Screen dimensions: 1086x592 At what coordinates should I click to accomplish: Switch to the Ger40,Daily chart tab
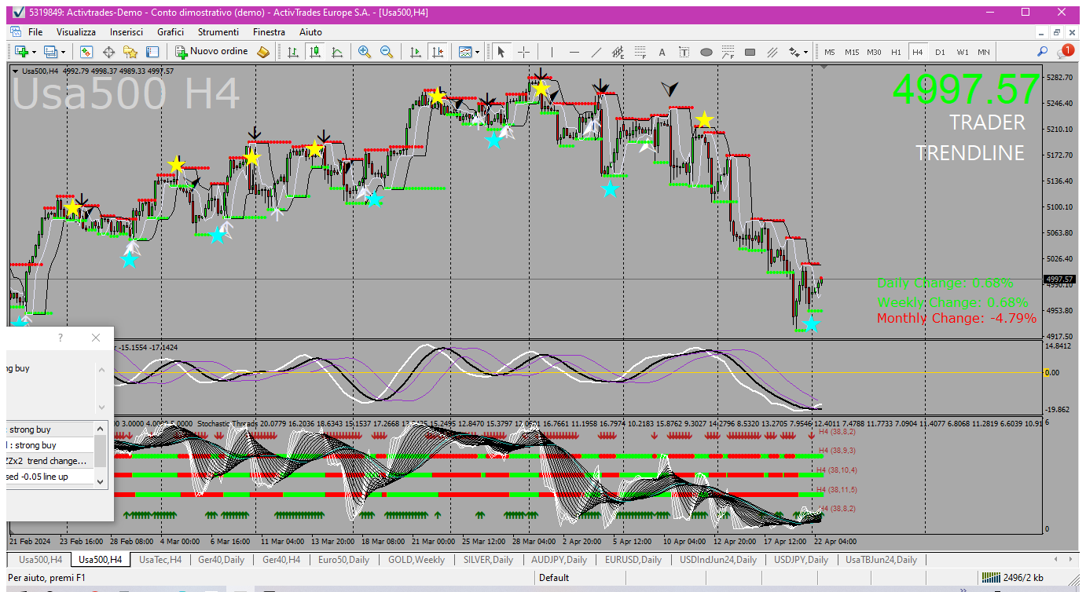[x=222, y=560]
